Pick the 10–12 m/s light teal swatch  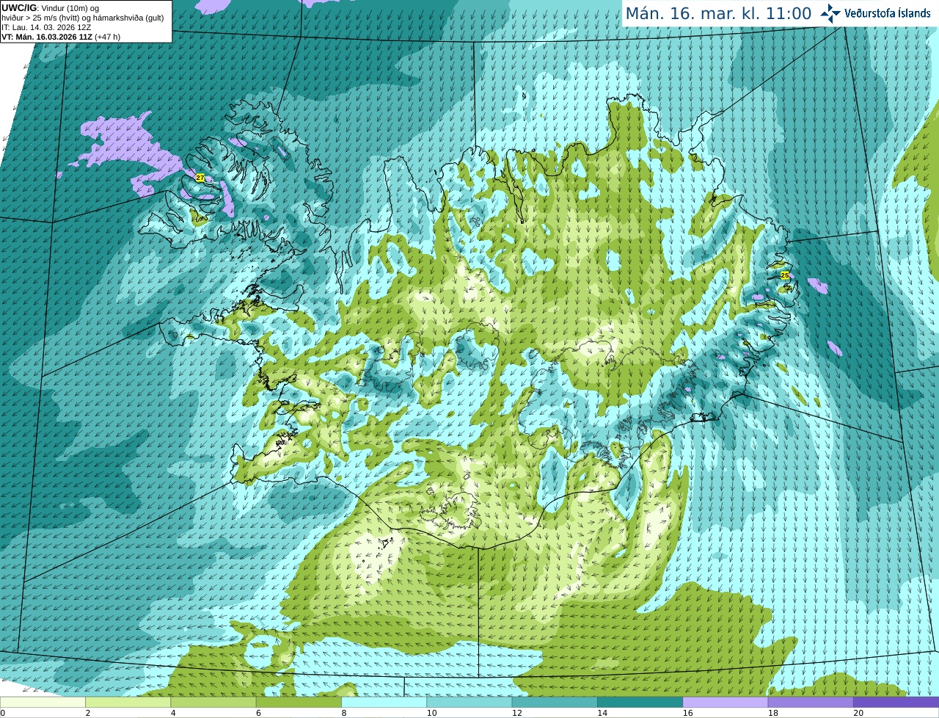tap(469, 702)
